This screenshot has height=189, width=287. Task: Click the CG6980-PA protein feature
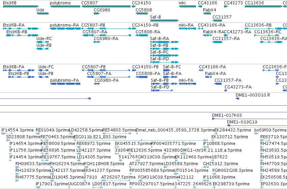97,84
